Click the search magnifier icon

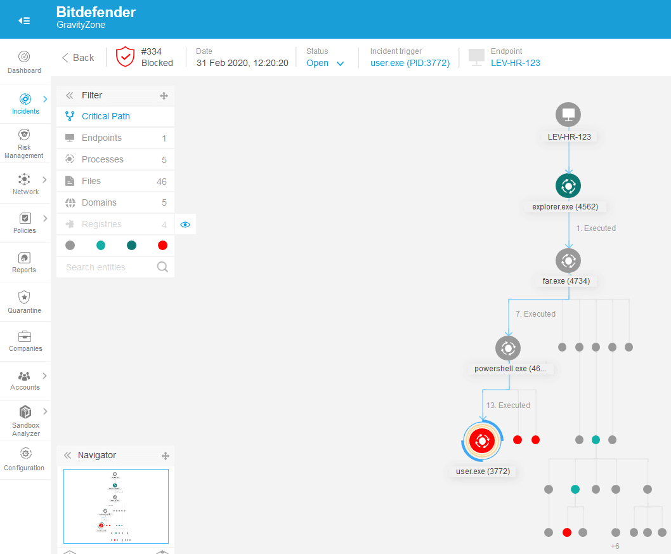point(162,267)
